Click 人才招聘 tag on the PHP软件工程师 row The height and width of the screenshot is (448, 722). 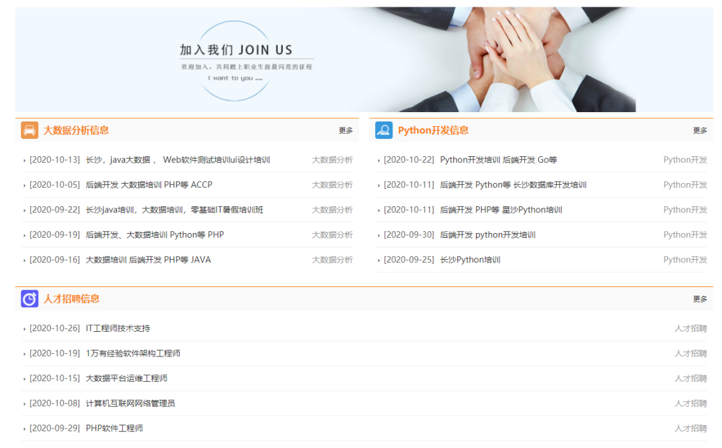point(691,428)
